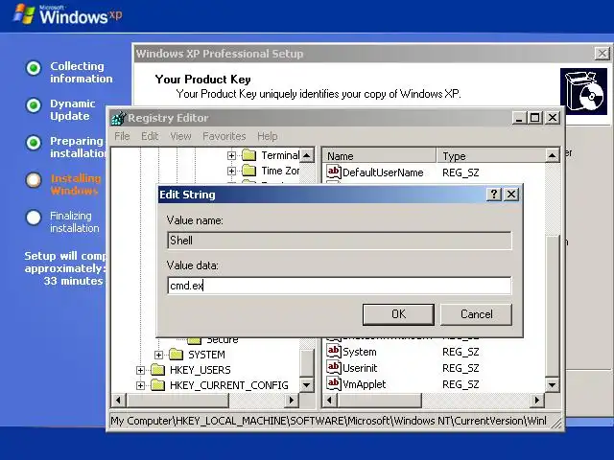Click tree pane scroll up arrow
The image size is (614, 460).
[307, 155]
